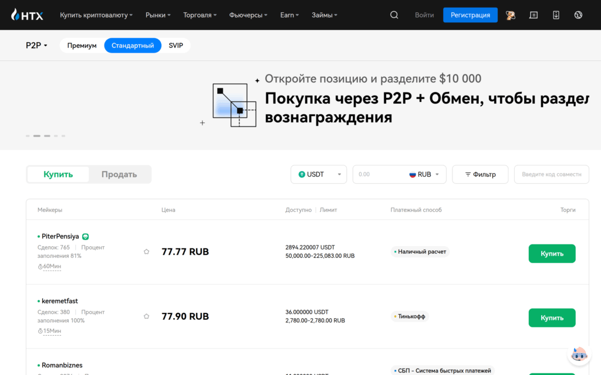Click the Тинькофф payment tag
Image resolution: width=601 pixels, height=375 pixels.
[x=409, y=316]
